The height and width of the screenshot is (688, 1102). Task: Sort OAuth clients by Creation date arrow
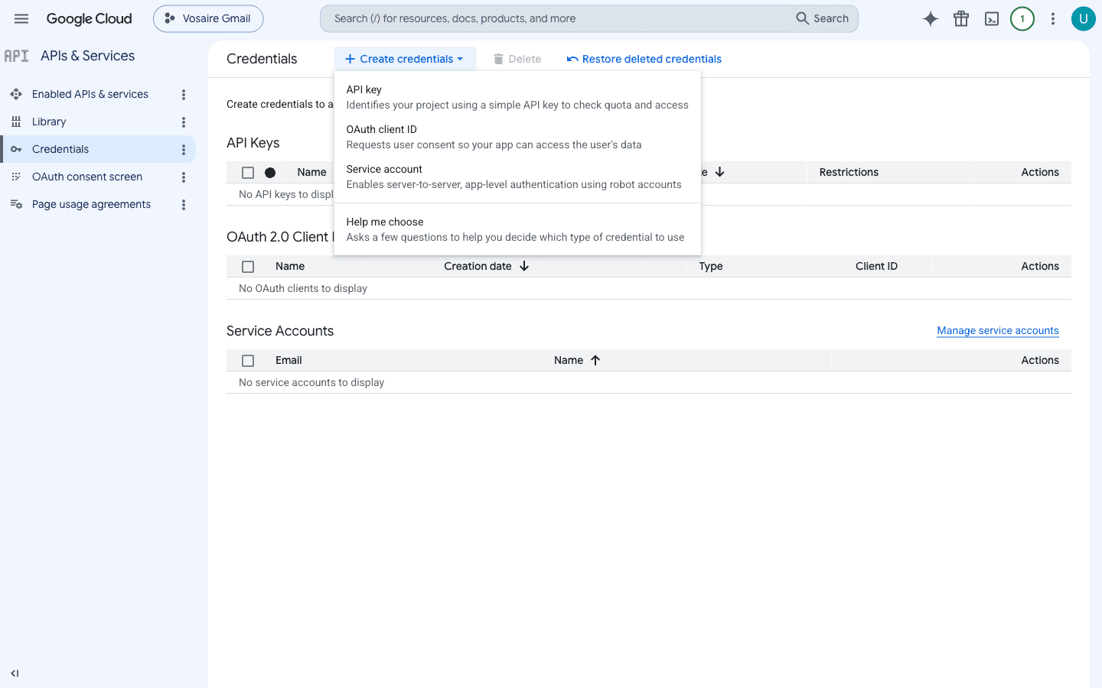point(524,266)
